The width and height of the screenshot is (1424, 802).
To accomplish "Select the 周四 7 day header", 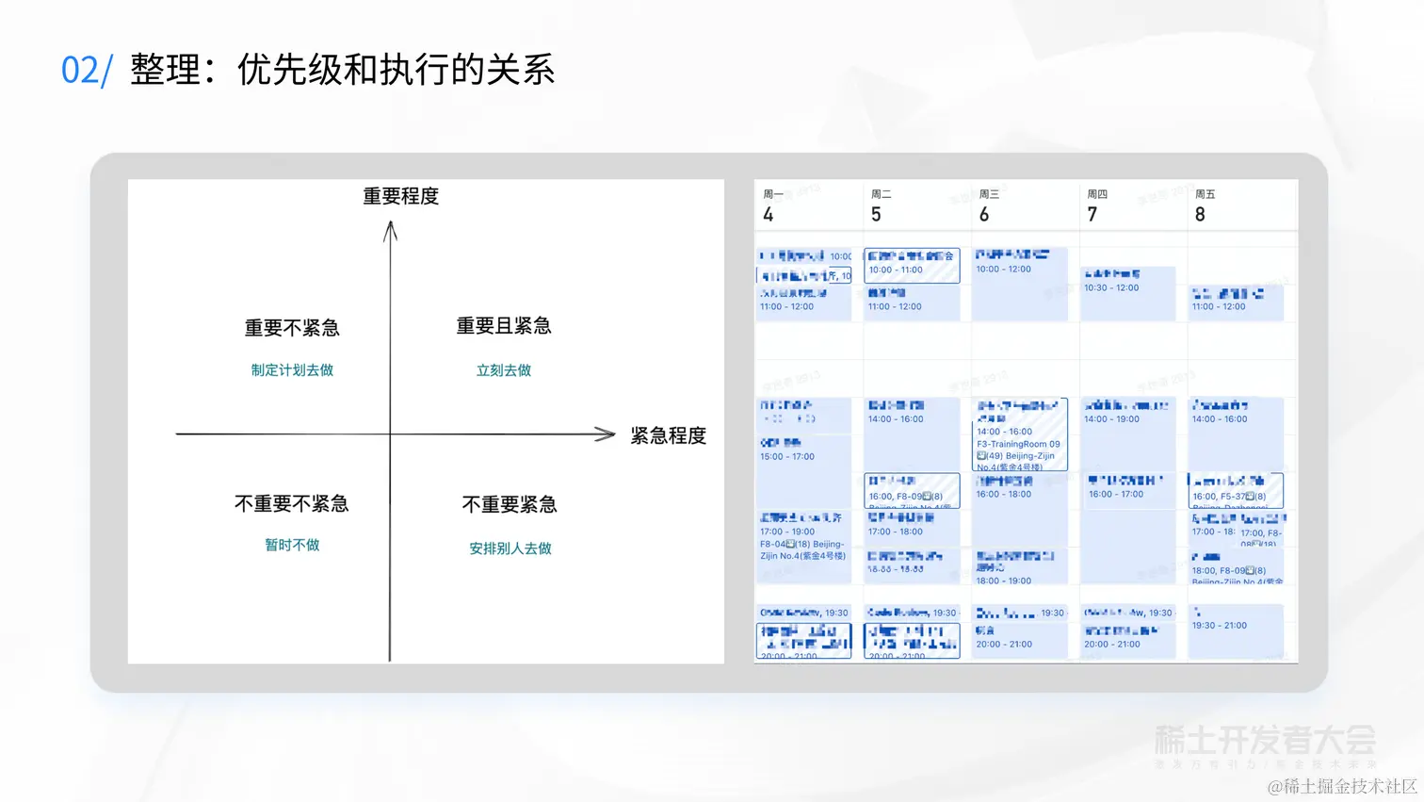I will click(x=1097, y=205).
